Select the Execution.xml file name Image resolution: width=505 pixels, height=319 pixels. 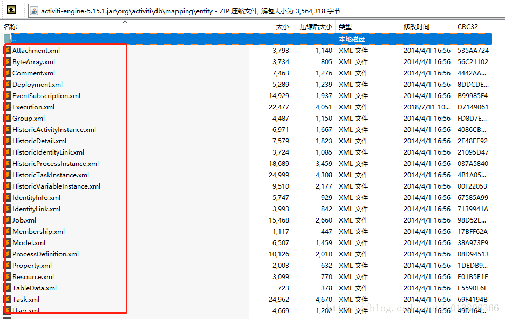click(x=33, y=107)
